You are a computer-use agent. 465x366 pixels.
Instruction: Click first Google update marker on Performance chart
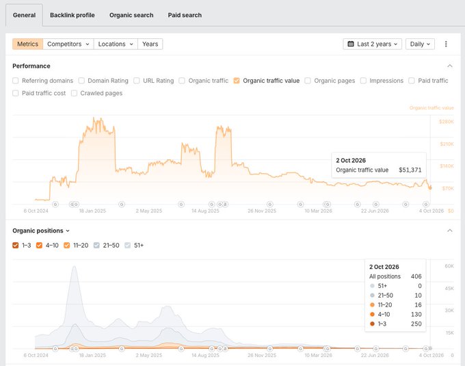pyautogui.click(x=55, y=204)
